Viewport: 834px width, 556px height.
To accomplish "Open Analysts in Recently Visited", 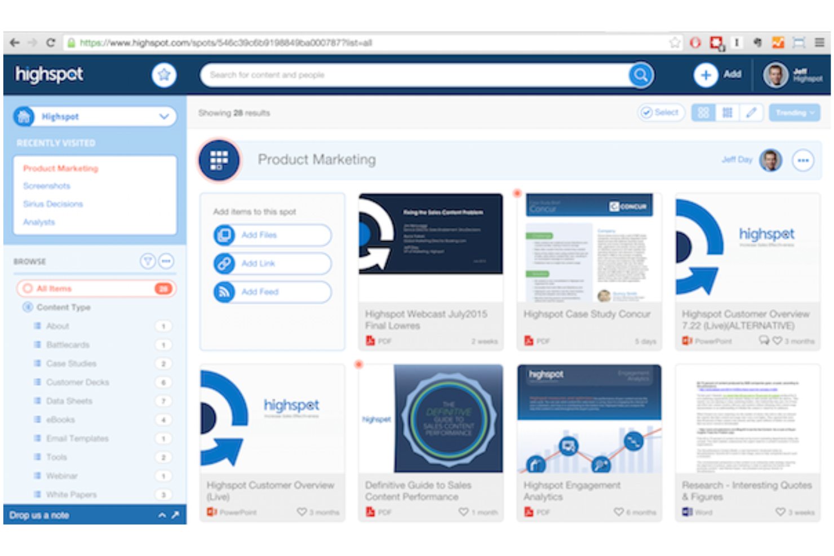I will 39,222.
